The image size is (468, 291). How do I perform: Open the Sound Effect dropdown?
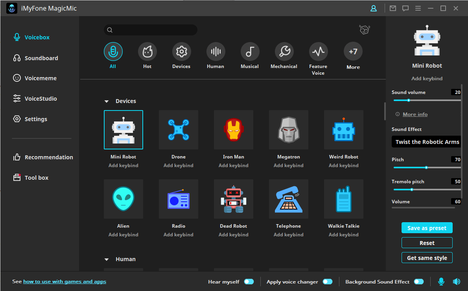[x=426, y=142]
